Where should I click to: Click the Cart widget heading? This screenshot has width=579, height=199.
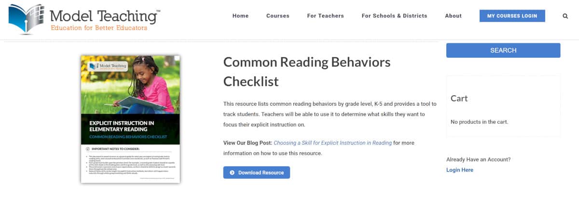[459, 98]
